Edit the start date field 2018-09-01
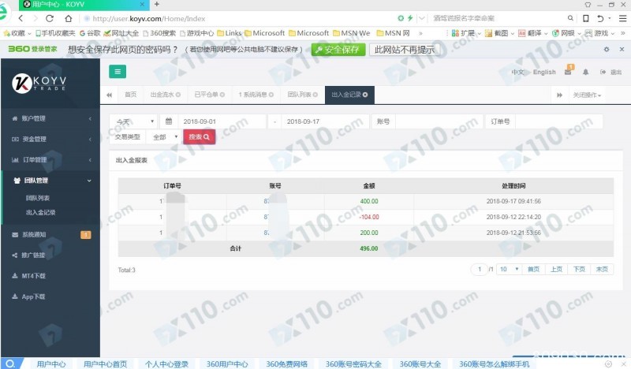The height and width of the screenshot is (369, 631). click(x=222, y=121)
